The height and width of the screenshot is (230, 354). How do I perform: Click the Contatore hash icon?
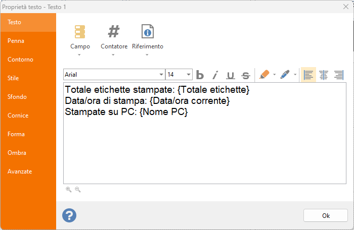click(x=114, y=31)
